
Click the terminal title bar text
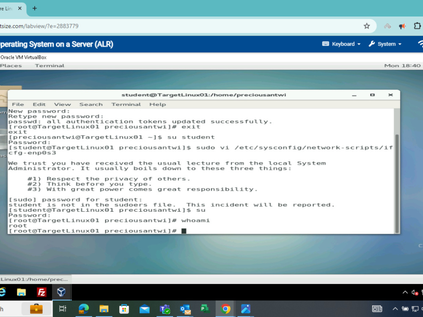(x=204, y=95)
